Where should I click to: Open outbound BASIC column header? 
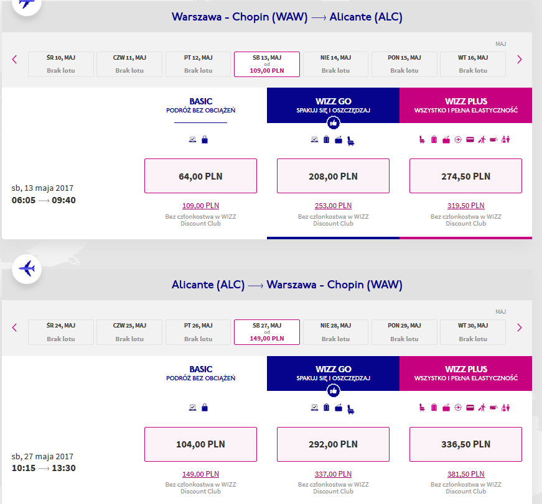(200, 105)
